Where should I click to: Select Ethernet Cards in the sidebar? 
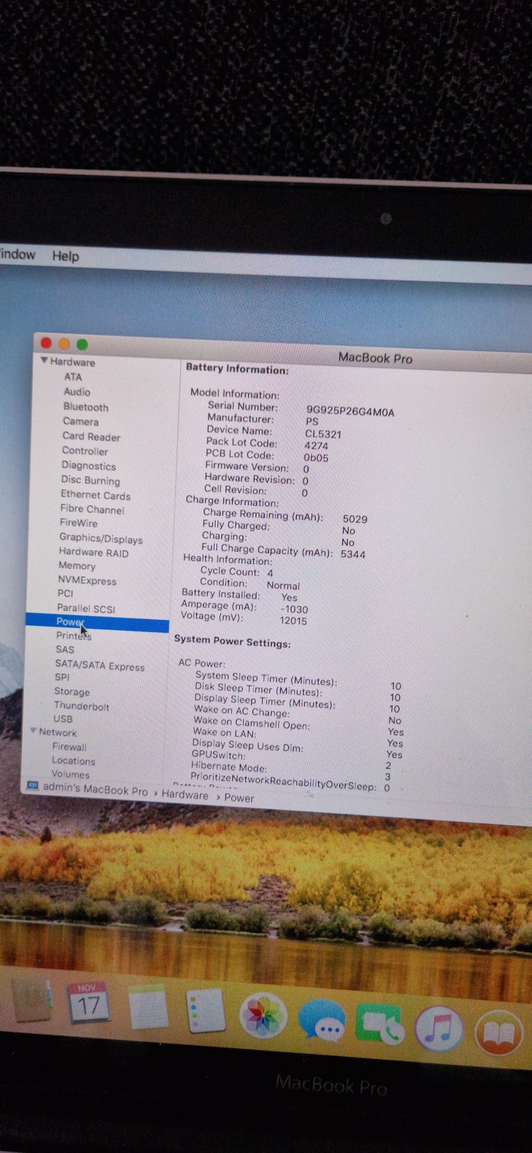(95, 495)
